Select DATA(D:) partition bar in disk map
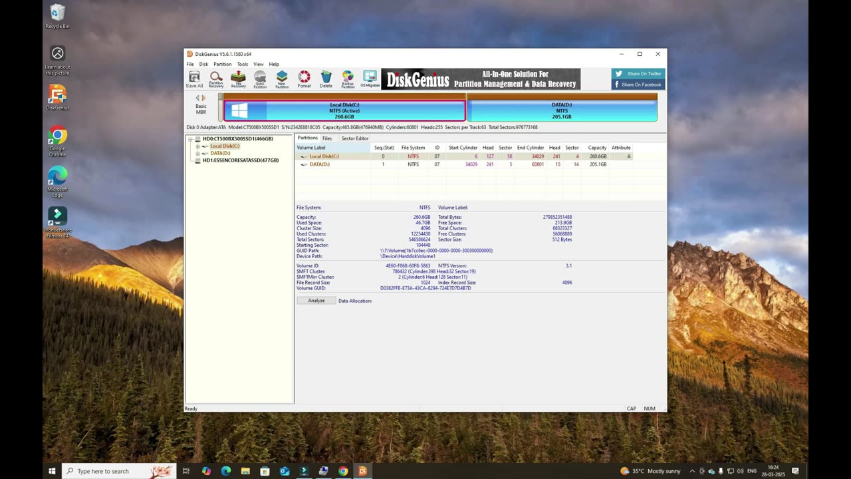This screenshot has width=851, height=479. [562, 110]
